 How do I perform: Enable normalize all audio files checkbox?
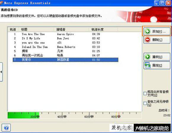click(145, 94)
